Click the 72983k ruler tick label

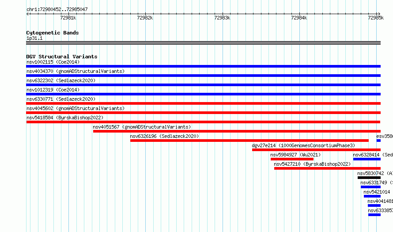tap(222, 18)
